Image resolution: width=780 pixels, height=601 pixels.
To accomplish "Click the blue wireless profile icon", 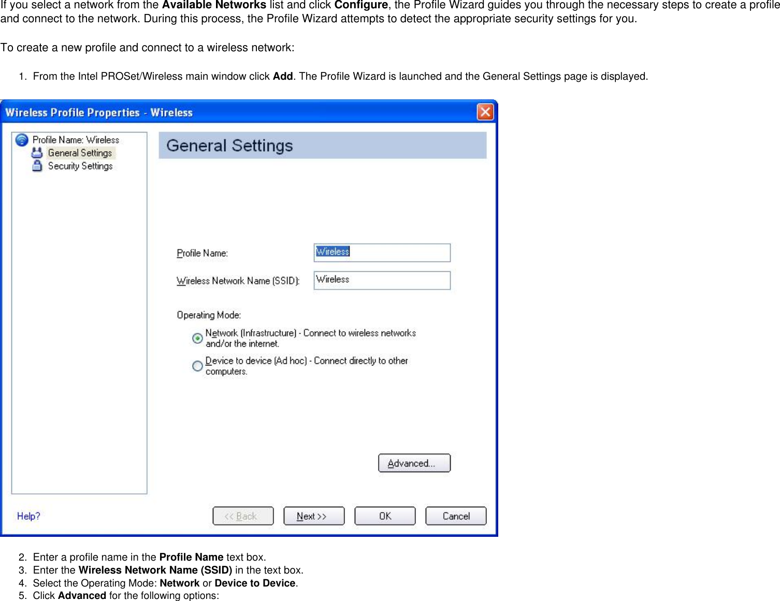I will [22, 140].
